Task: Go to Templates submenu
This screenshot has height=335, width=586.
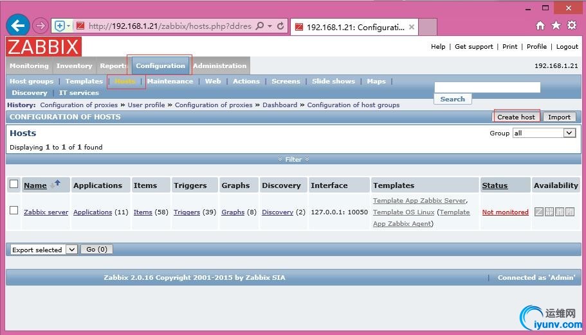Action: point(84,81)
